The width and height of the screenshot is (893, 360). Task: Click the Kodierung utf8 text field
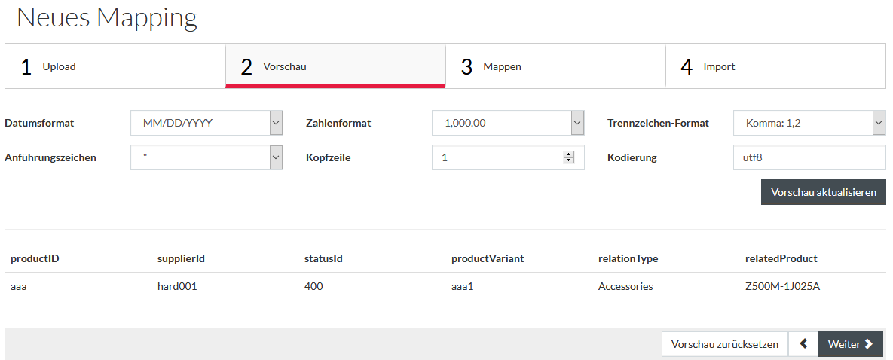[x=809, y=158]
